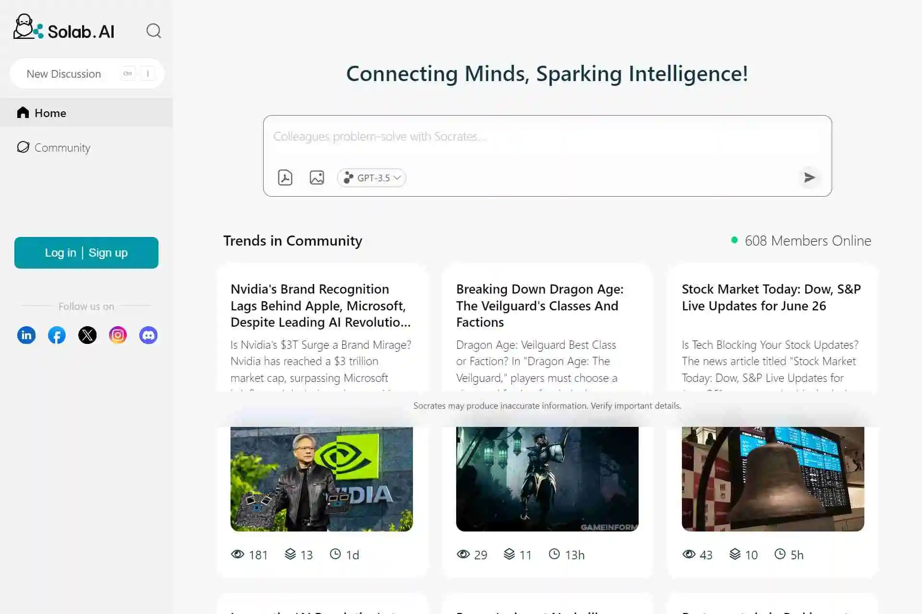Viewport: 922px width, 614px height.
Task: Open Stock Market Today article title
Action: (771, 297)
